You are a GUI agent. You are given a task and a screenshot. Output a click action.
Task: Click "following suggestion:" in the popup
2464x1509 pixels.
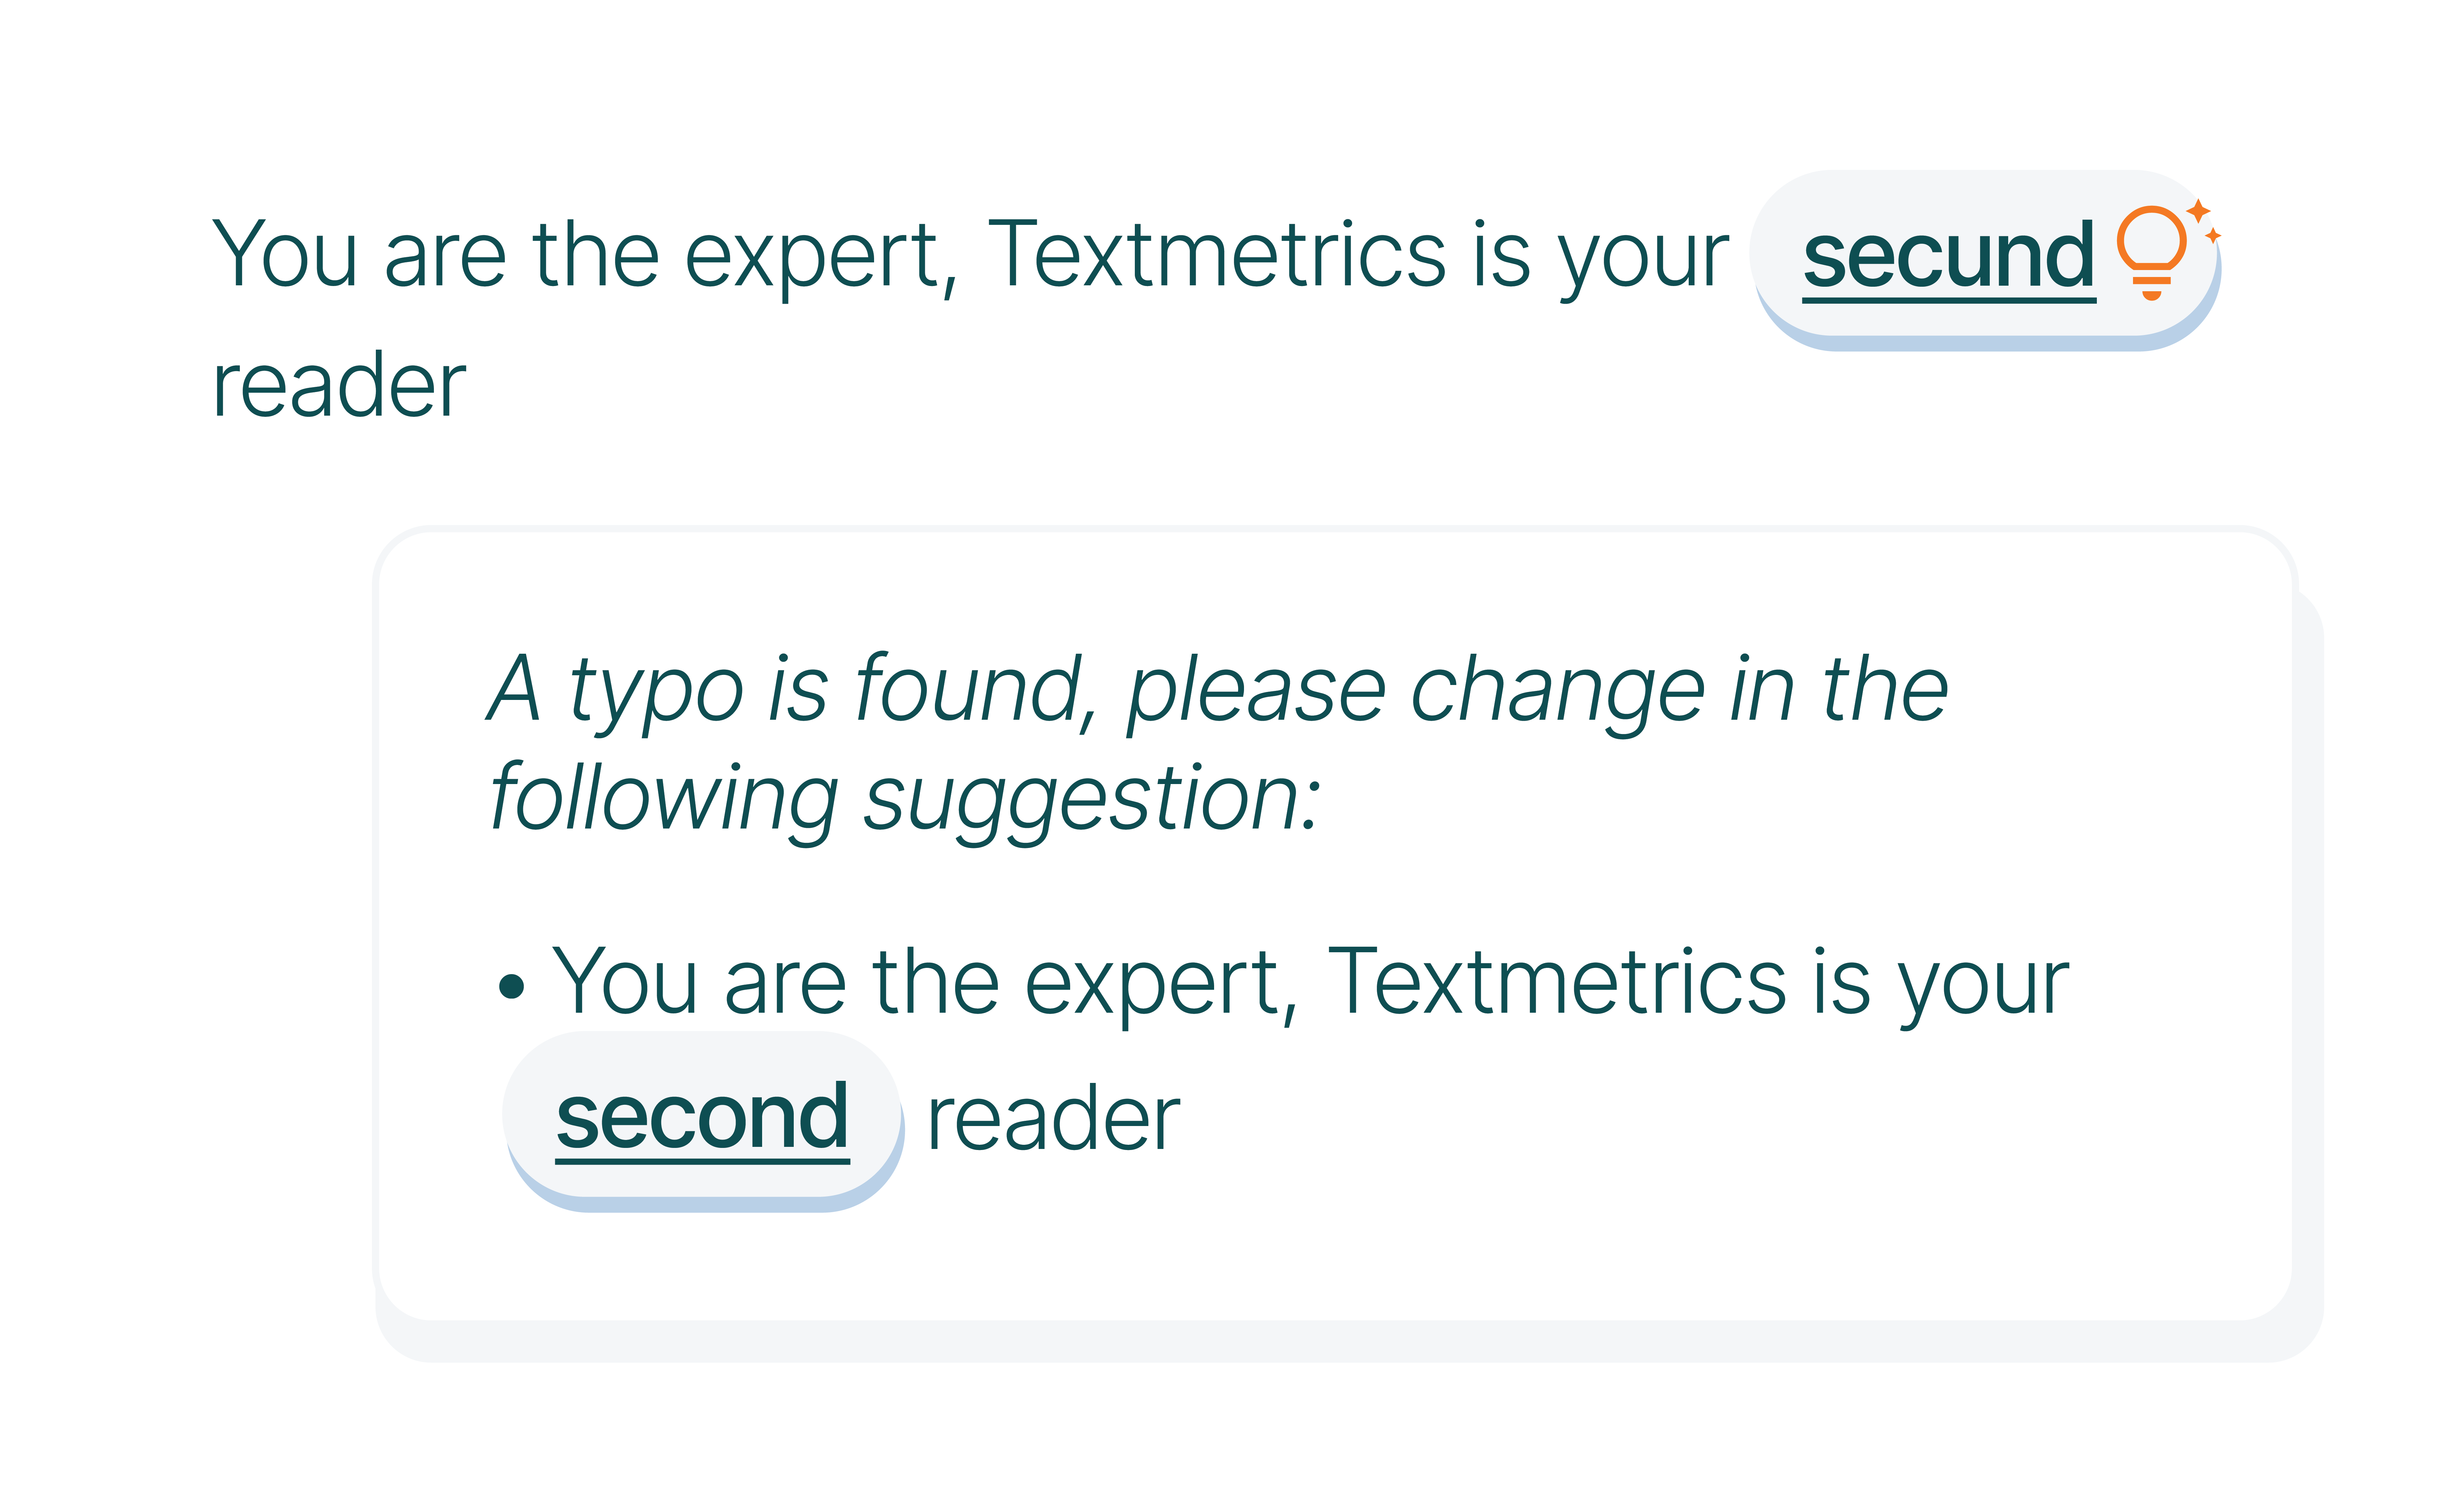(x=905, y=799)
